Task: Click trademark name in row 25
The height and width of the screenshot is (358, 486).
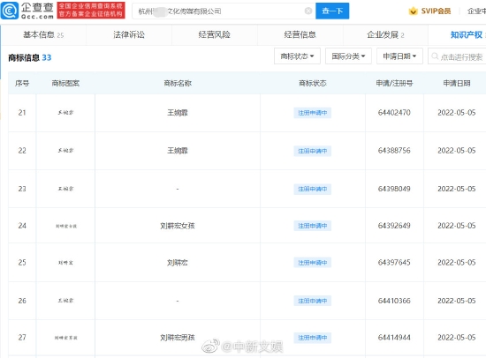Action: [178, 263]
